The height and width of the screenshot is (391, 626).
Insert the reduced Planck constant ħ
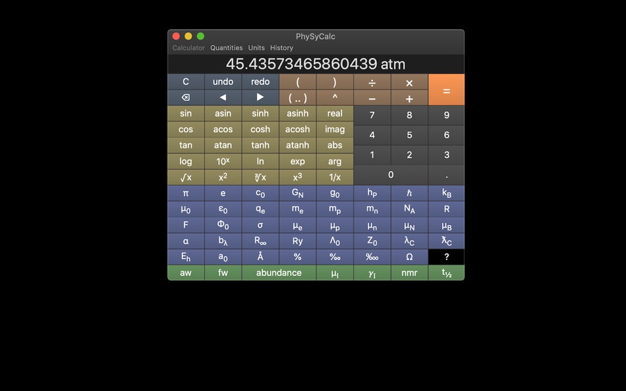click(409, 193)
